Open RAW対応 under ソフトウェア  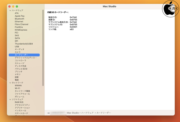(x=19, y=102)
